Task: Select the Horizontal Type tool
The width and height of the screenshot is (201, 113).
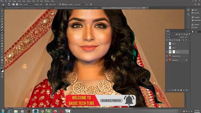Action: point(2,52)
